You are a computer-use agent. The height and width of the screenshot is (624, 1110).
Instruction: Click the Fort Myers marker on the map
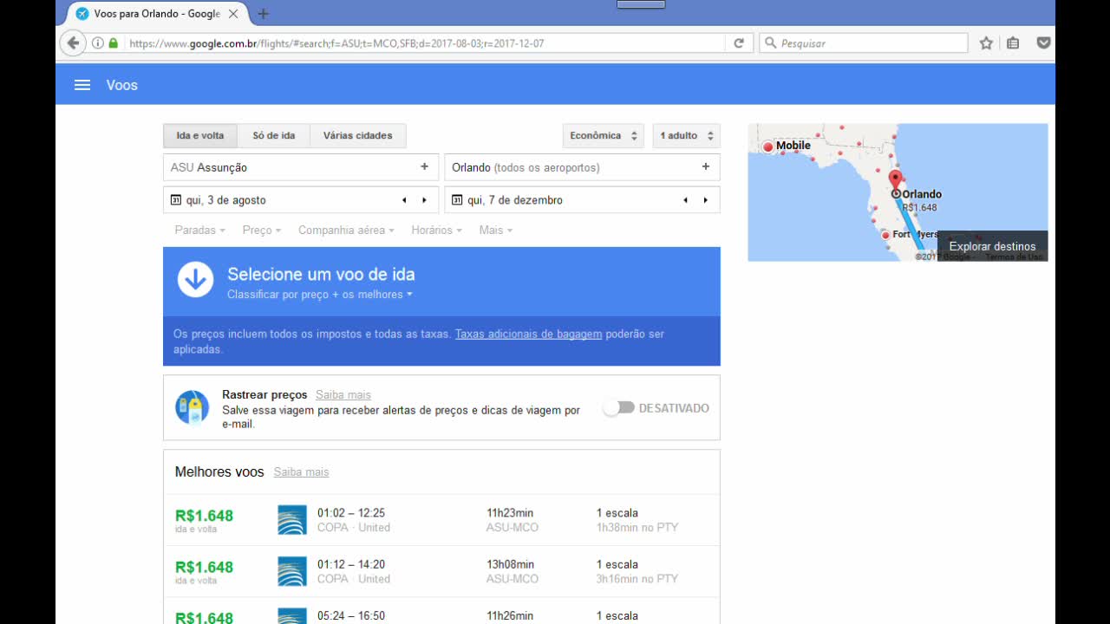pyautogui.click(x=885, y=236)
